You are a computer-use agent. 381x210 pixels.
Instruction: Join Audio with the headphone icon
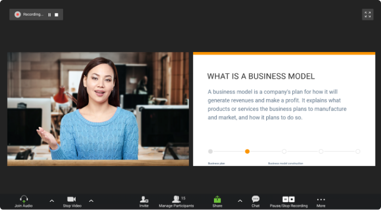click(x=23, y=201)
